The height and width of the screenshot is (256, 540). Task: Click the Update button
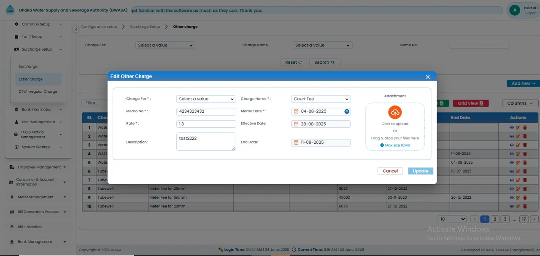421,171
